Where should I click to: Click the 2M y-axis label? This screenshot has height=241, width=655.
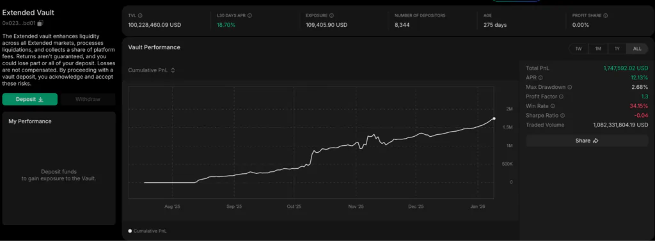click(x=509, y=109)
